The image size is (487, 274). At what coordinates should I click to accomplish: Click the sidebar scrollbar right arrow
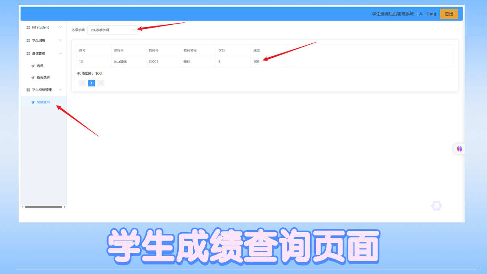tap(65, 207)
